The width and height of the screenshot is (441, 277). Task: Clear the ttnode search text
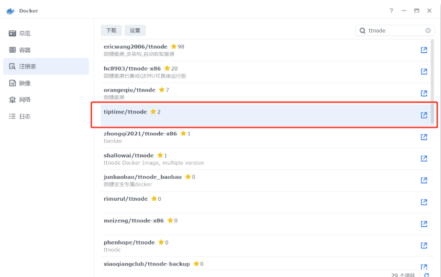(428, 31)
